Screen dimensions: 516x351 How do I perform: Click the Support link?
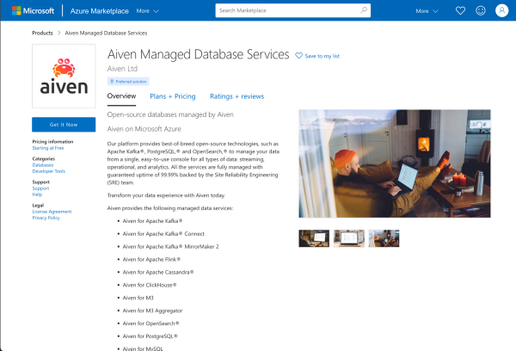click(x=40, y=188)
